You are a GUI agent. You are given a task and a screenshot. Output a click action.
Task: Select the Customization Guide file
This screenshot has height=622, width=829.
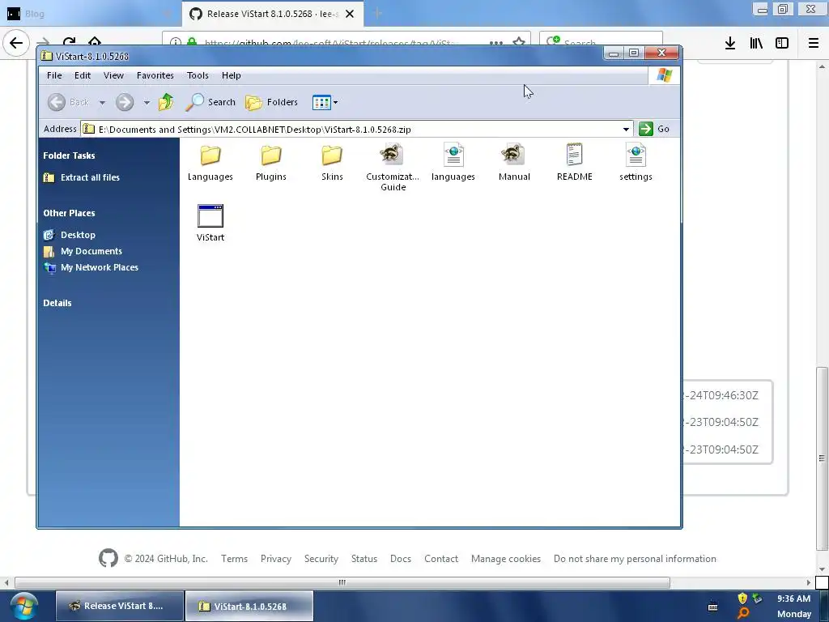point(393,167)
